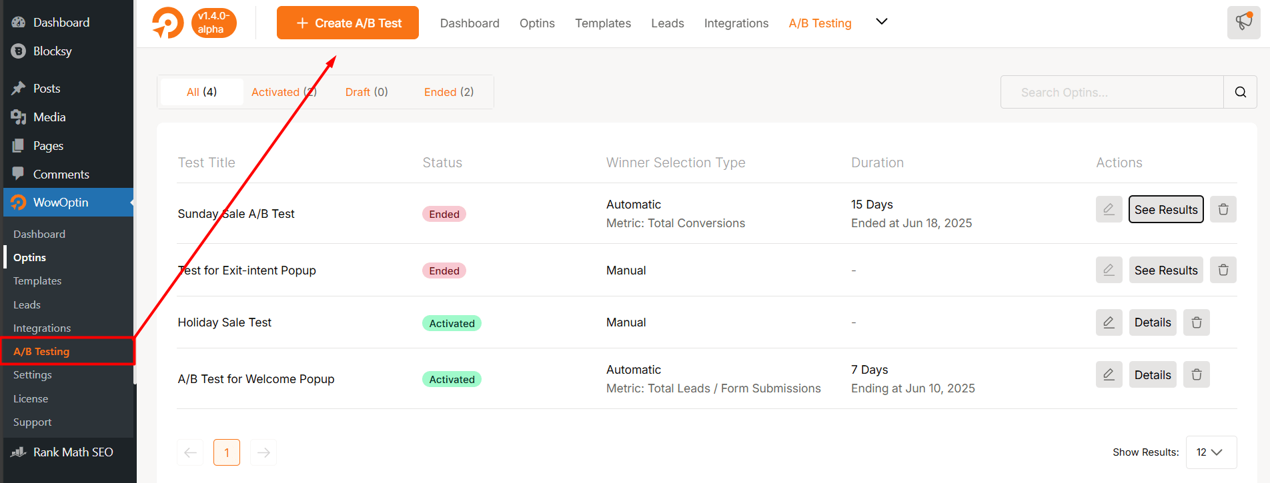Screen dimensions: 1270x483
Task: Open Integrations in top navigation
Action: coord(736,23)
